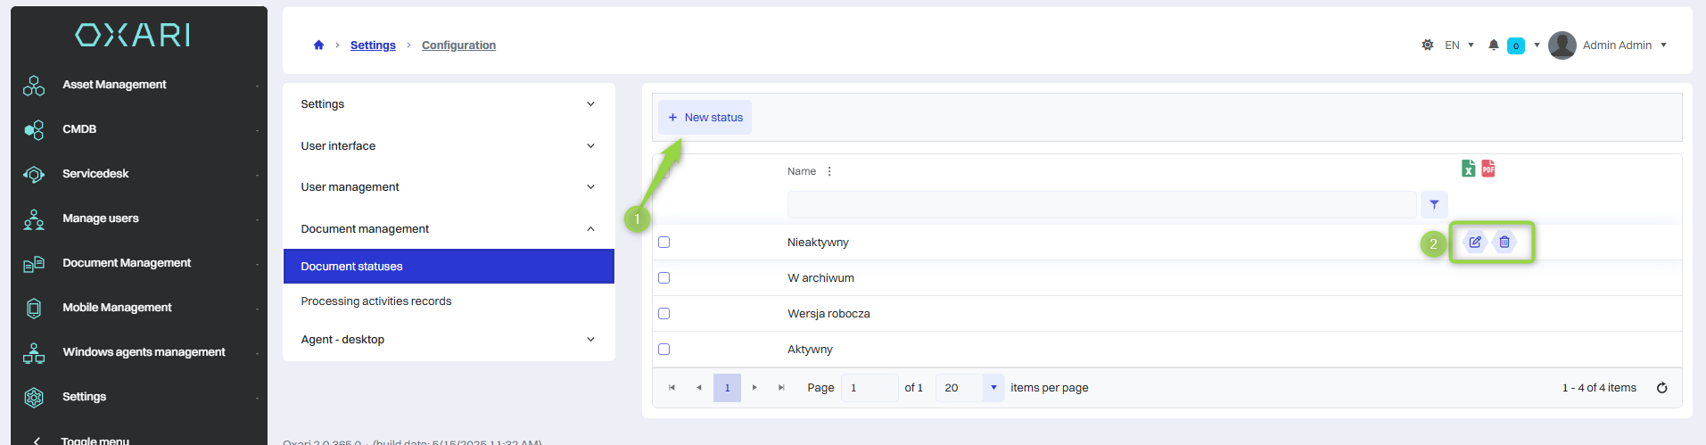Click the New status button
Viewport: 1706px width, 445px height.
tap(705, 118)
